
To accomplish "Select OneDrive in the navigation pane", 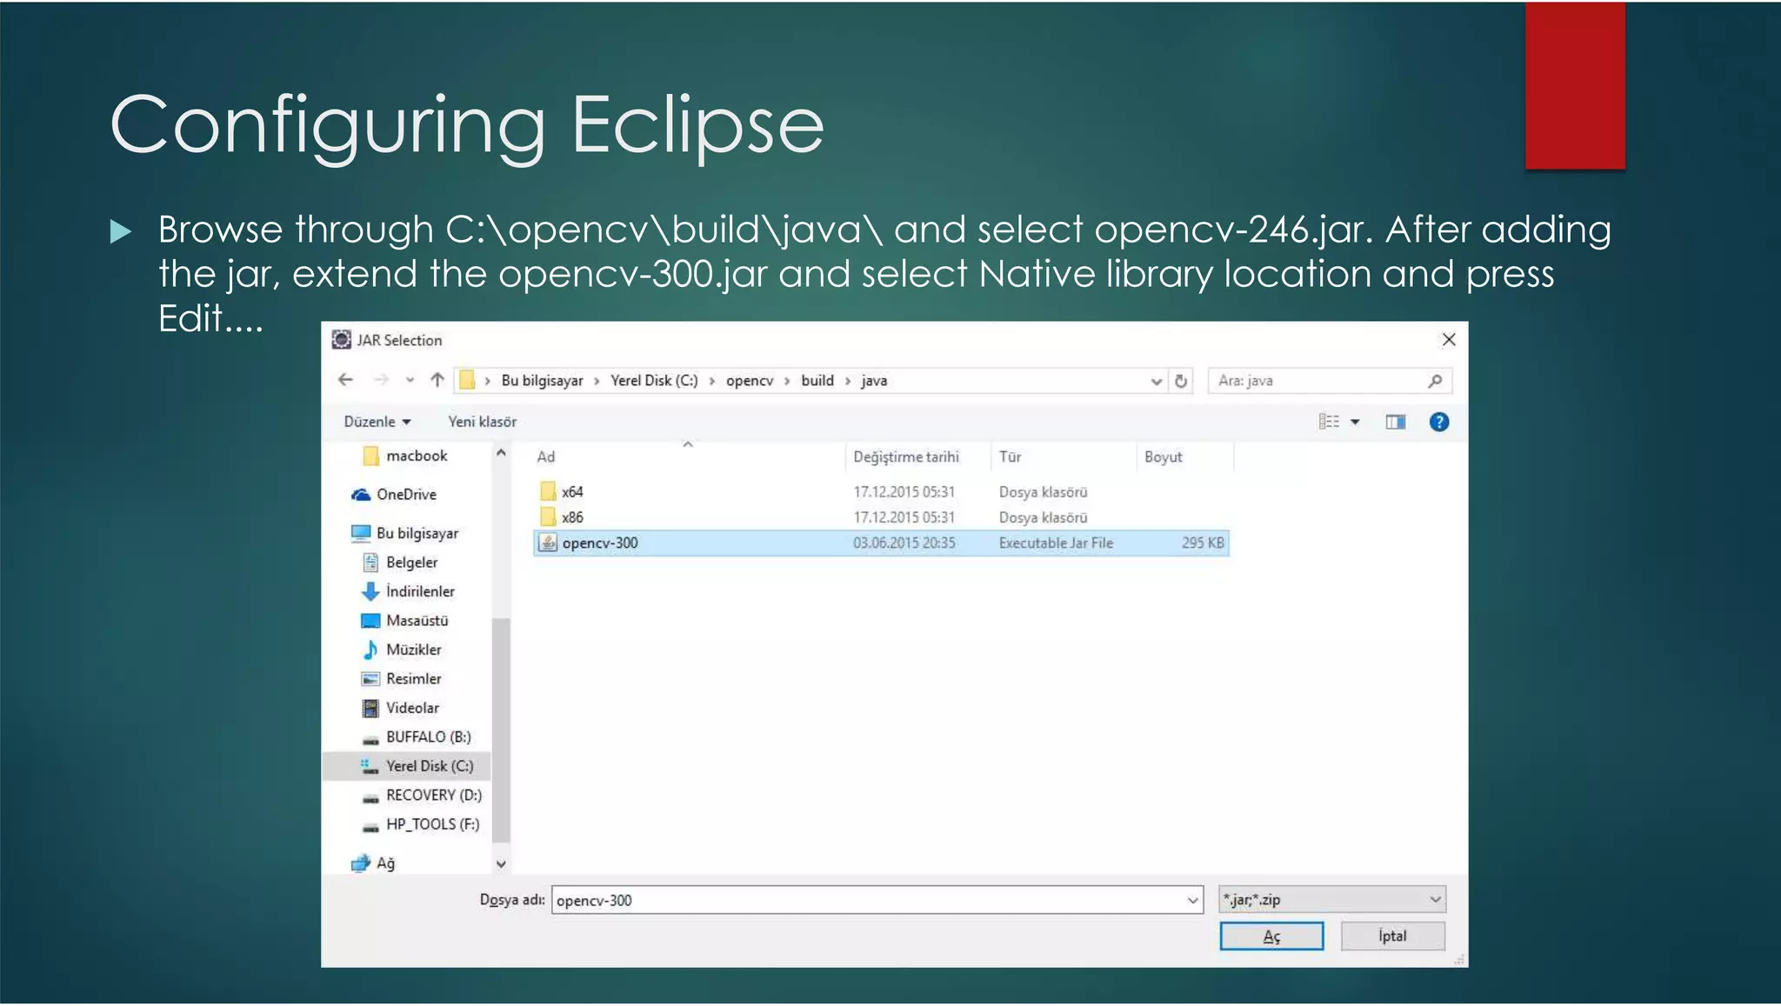I will click(x=405, y=494).
